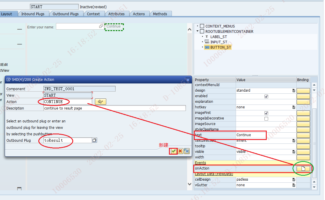
Task: Click property table scroll down arrow at bottom
Action: 314,187
